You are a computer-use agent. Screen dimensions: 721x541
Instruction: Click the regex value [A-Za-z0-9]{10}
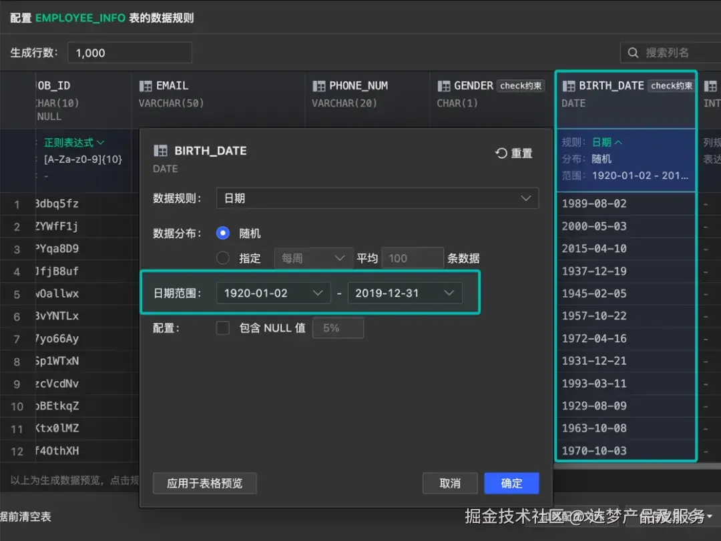click(83, 159)
